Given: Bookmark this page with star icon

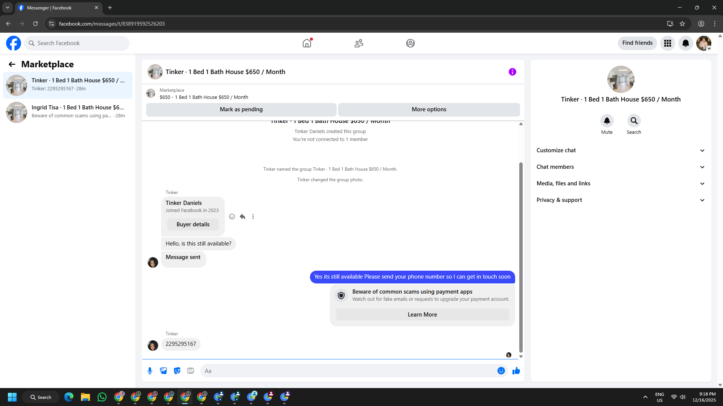Looking at the screenshot, I should 682,24.
